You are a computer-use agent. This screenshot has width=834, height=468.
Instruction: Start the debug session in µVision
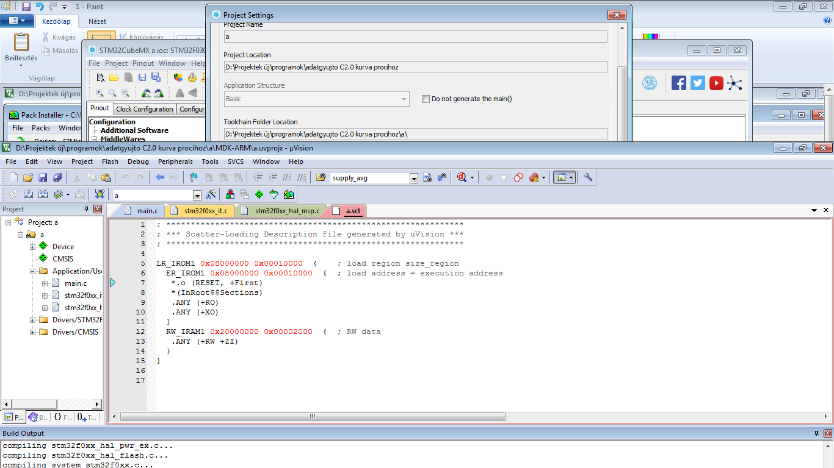pyautogui.click(x=462, y=177)
